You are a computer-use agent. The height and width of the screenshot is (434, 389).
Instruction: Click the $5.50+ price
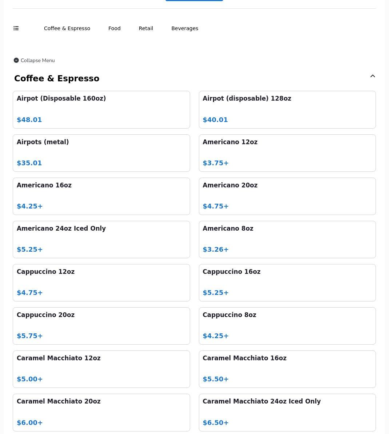pos(216,379)
